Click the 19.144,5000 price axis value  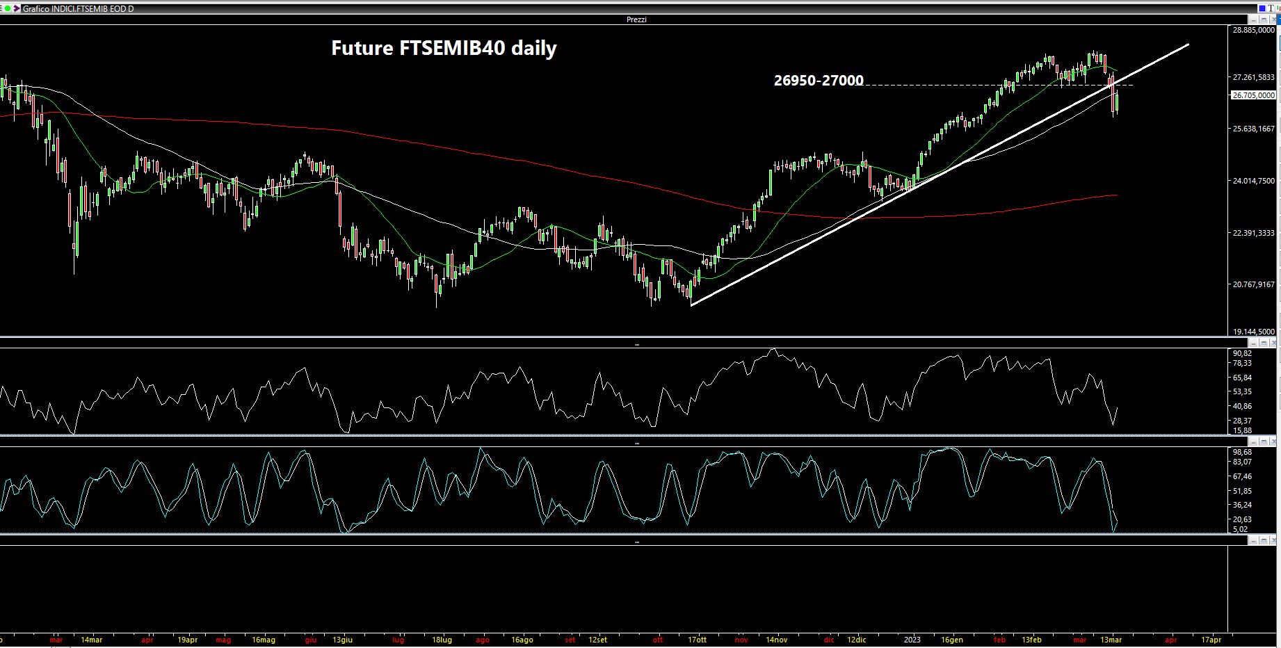point(1254,332)
